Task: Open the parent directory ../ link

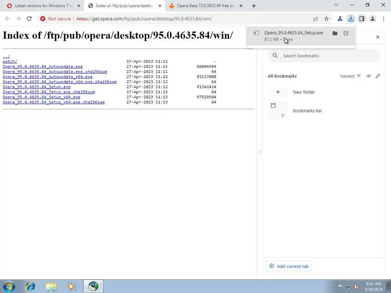Action: [6, 56]
